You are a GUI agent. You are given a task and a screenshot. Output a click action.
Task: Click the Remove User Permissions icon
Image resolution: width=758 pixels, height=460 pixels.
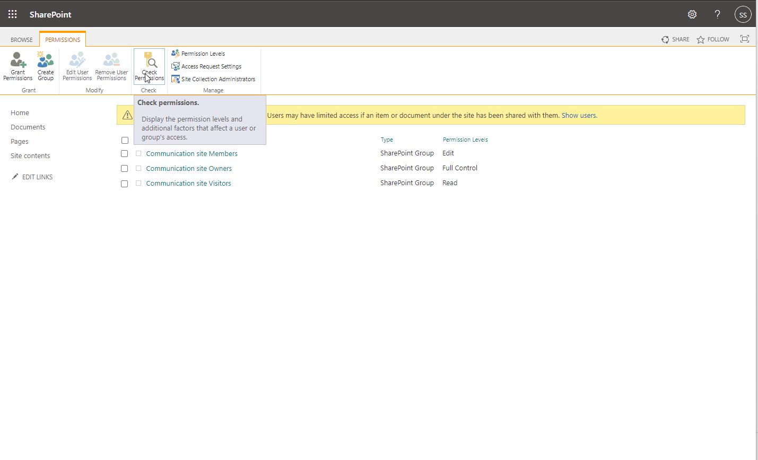[111, 59]
